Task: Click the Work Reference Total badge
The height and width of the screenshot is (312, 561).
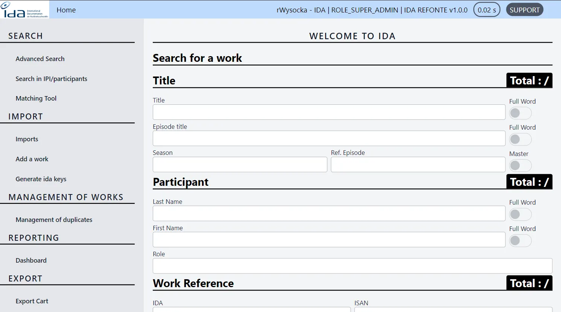Action: coord(529,283)
